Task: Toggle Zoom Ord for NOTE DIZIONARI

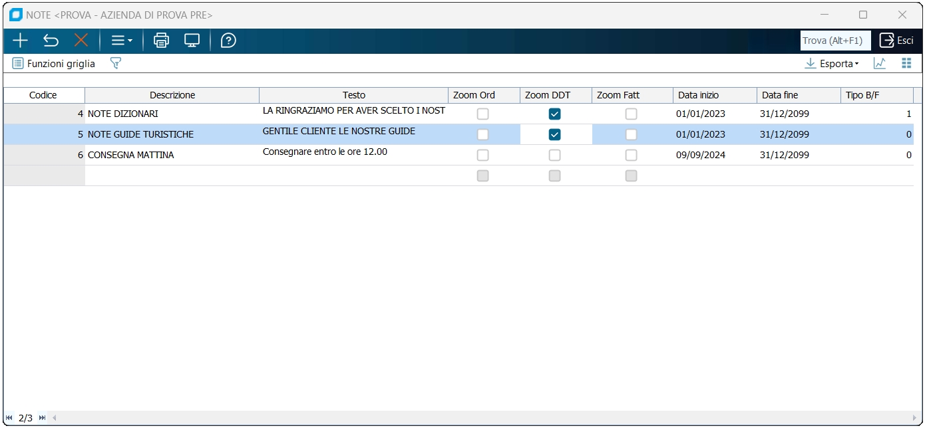Action: coord(483,114)
